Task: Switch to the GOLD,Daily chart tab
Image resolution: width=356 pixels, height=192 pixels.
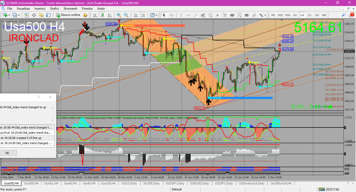Action: [129, 183]
